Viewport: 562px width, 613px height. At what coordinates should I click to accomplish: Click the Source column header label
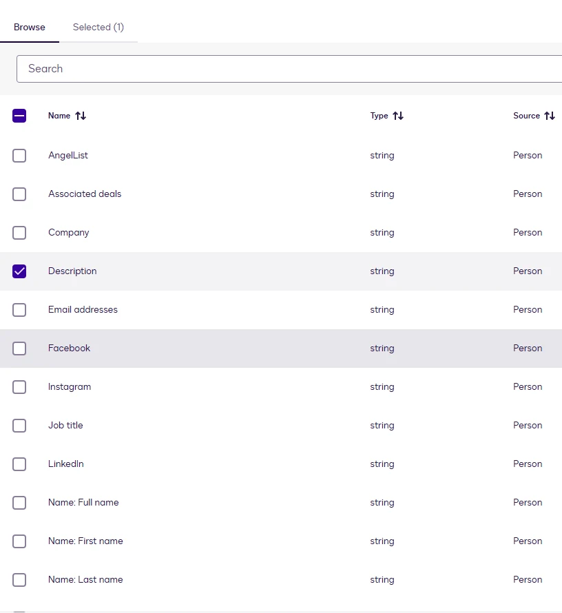(526, 116)
